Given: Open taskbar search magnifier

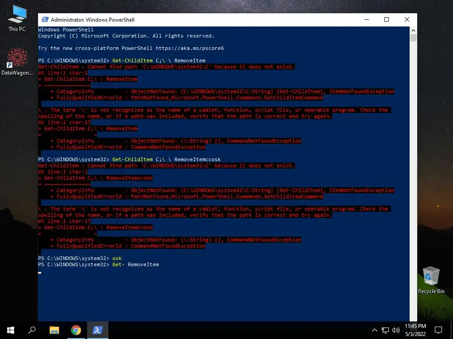Looking at the screenshot, I should (32, 330).
